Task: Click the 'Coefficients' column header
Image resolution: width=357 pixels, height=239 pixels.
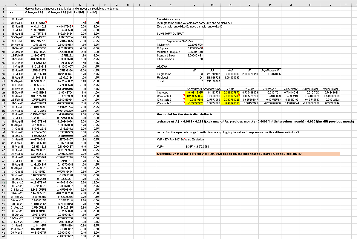Action: [194, 89]
